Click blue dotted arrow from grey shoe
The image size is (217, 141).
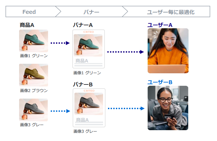60,111
